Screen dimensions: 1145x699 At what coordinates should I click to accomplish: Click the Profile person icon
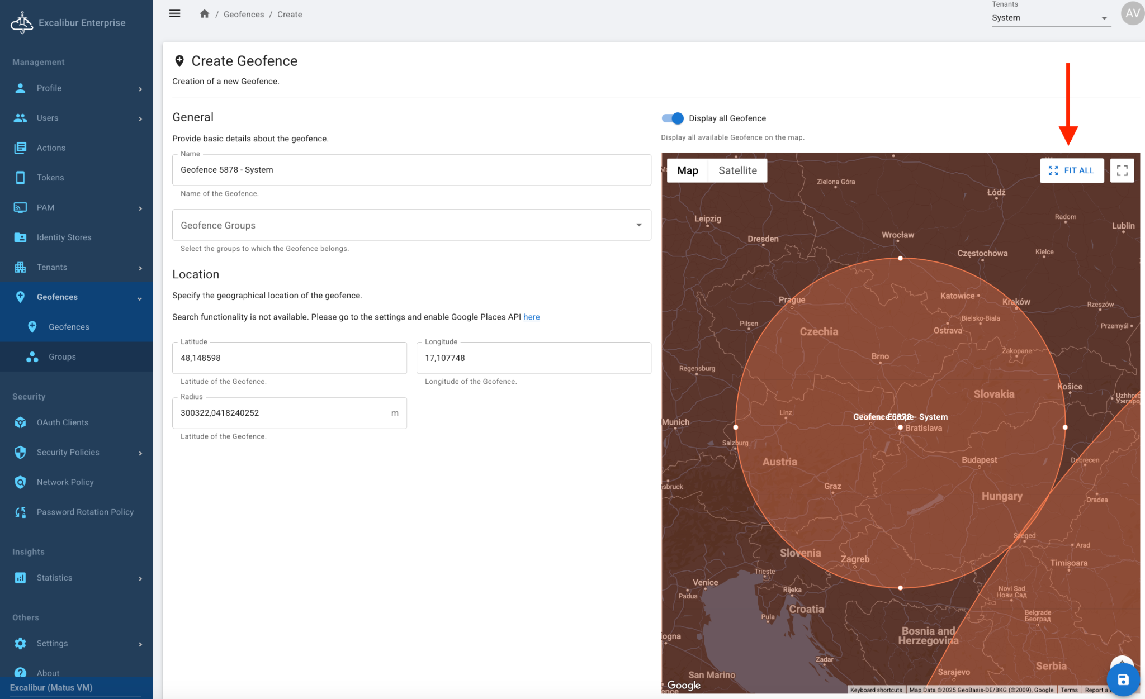click(x=20, y=88)
